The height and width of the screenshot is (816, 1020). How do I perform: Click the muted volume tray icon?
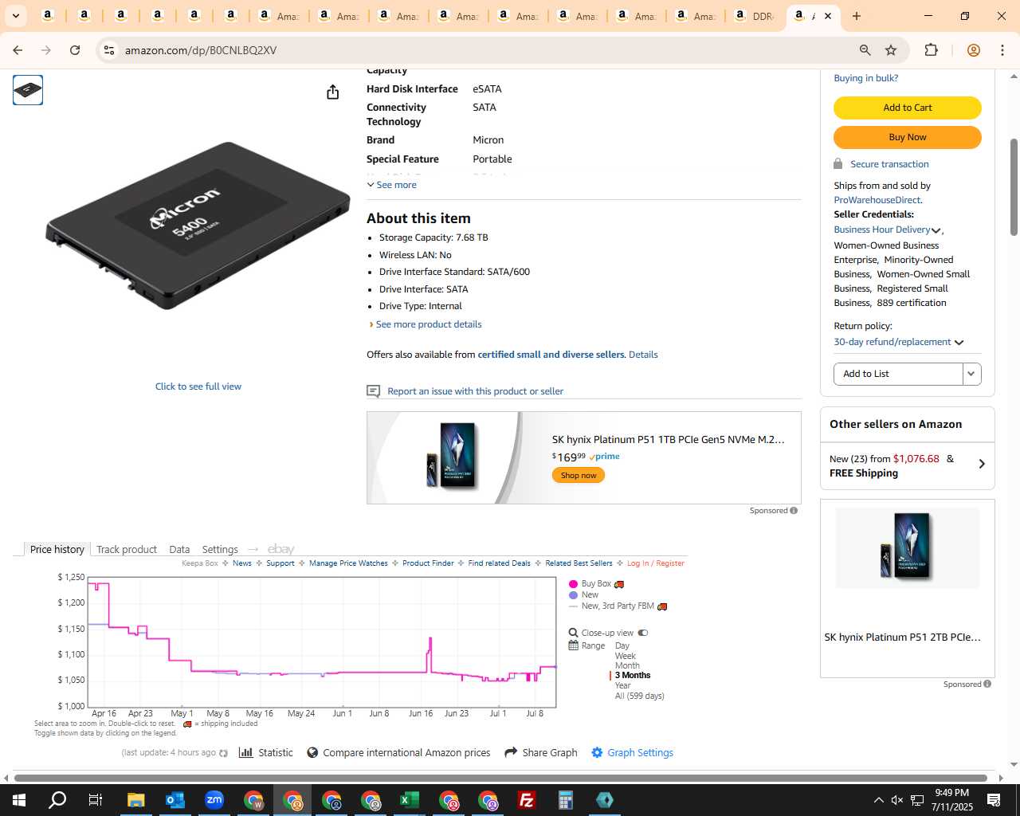click(x=897, y=800)
